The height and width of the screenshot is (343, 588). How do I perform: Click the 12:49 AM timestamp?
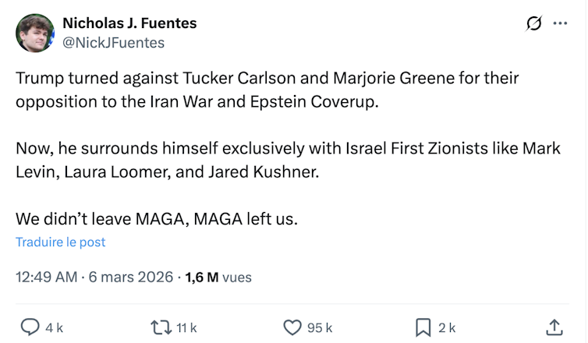pos(46,277)
